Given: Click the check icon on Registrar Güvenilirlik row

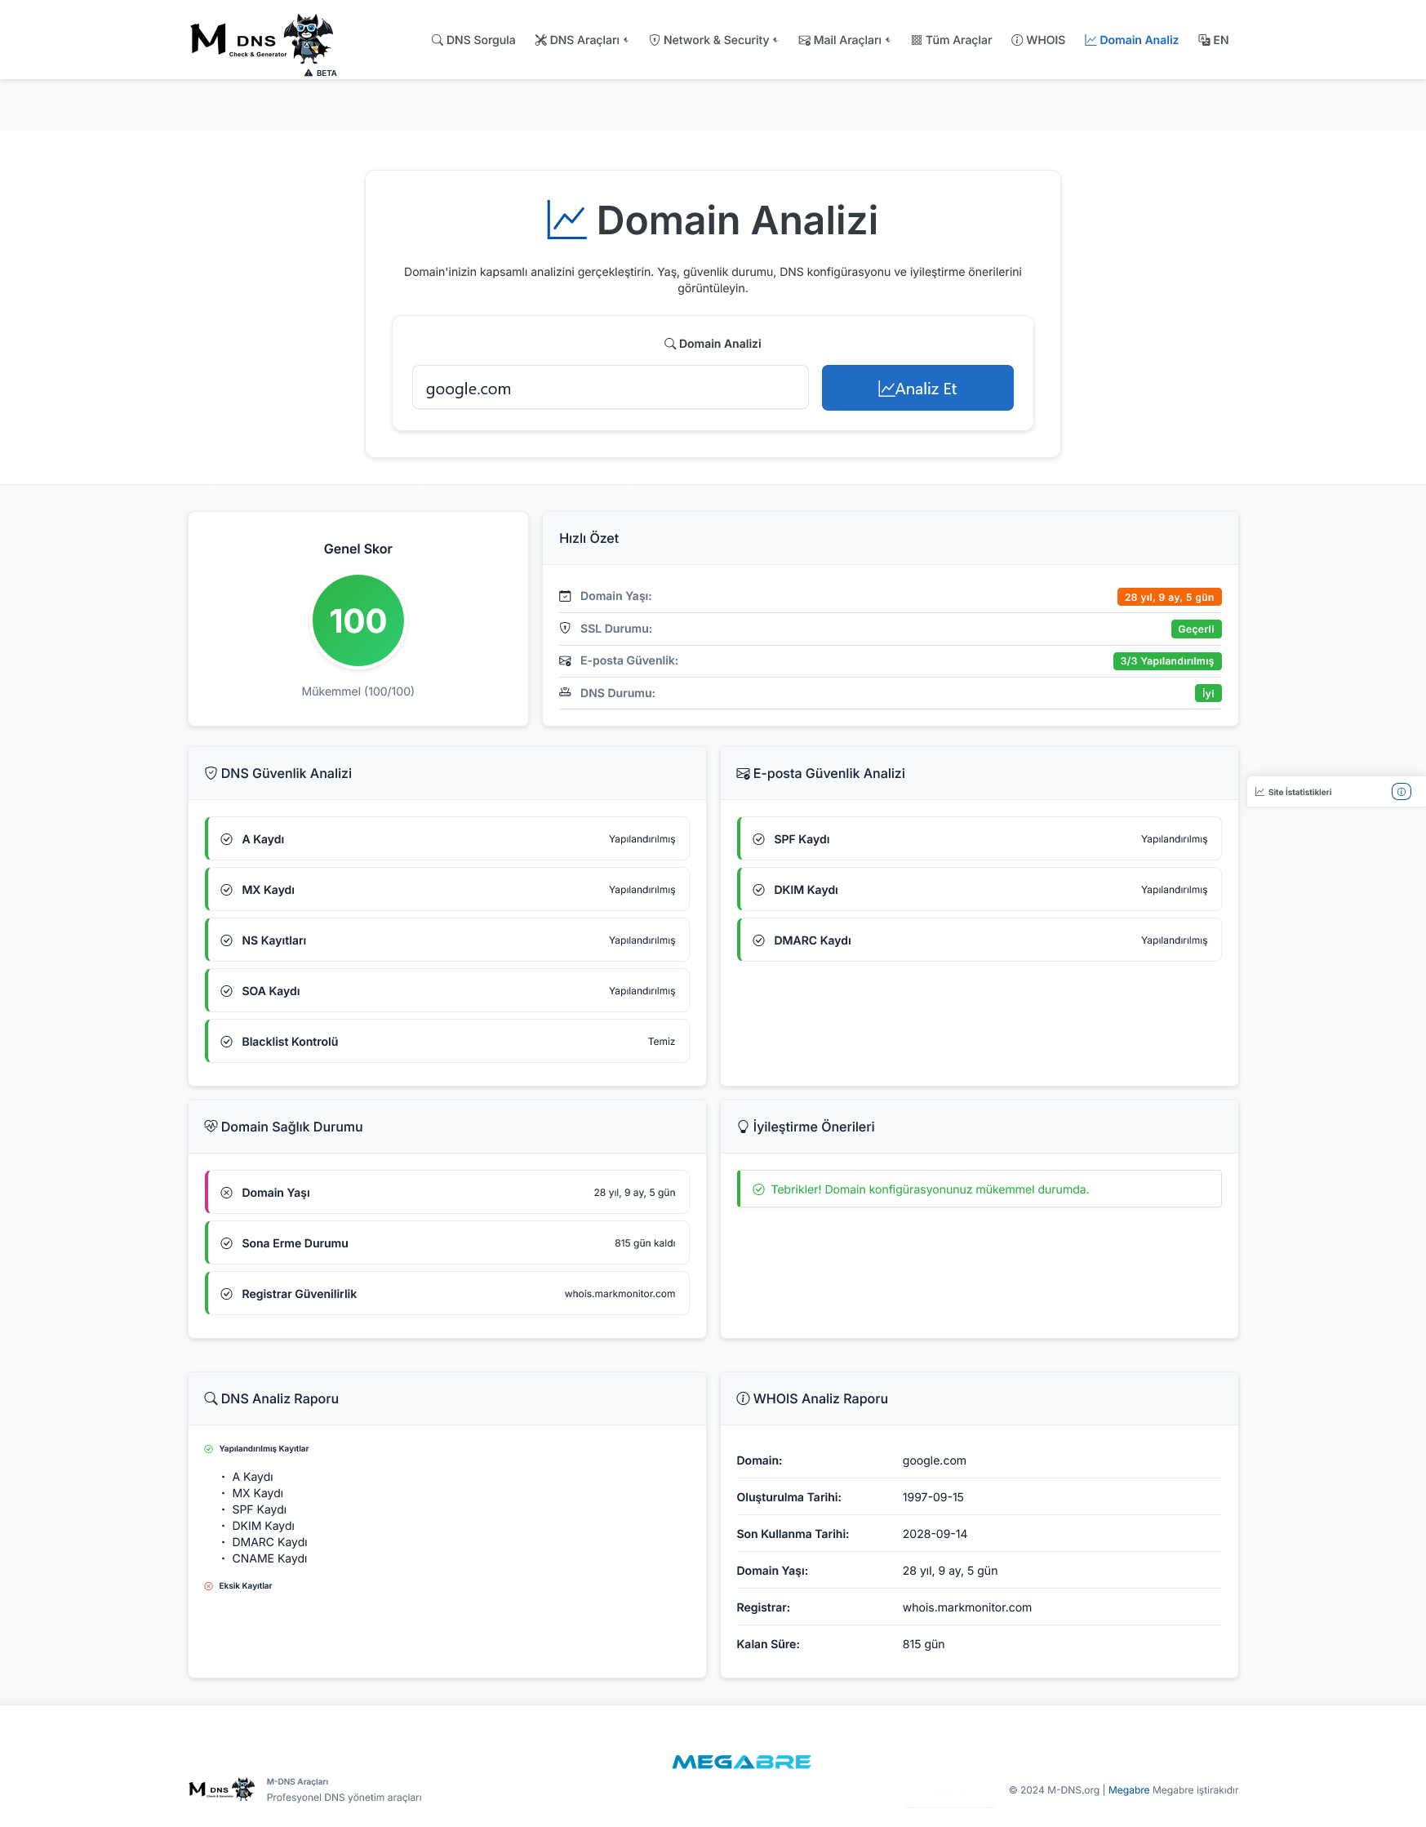Looking at the screenshot, I should coord(227,1294).
